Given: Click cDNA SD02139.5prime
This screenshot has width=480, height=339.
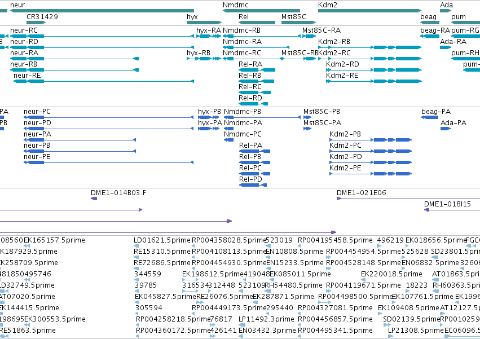Looking at the screenshot, I should pyautogui.click(x=387, y=325).
